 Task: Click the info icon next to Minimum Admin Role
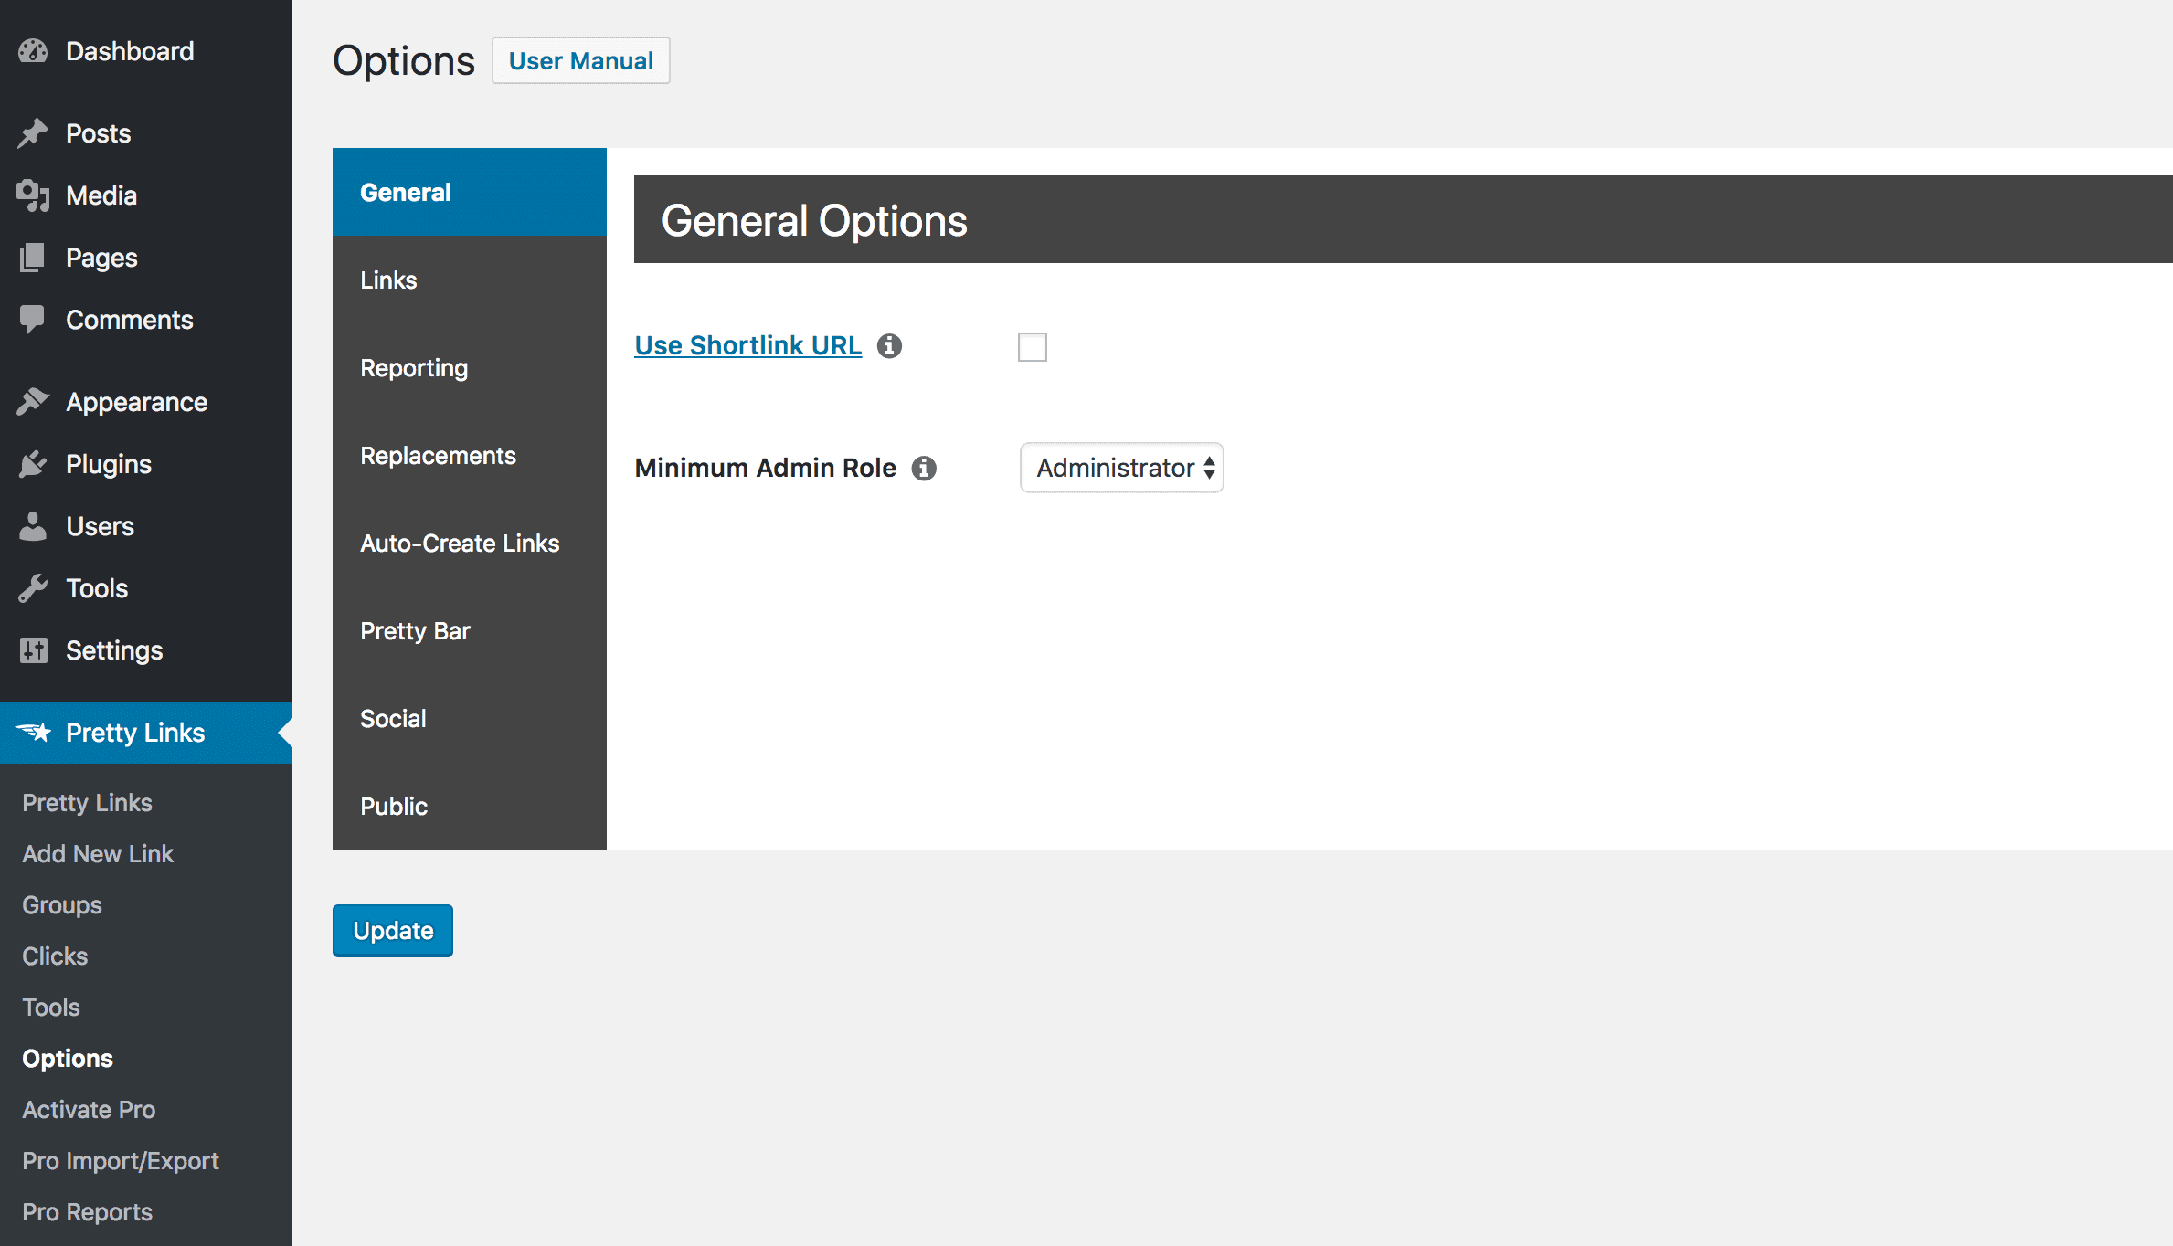(x=924, y=468)
